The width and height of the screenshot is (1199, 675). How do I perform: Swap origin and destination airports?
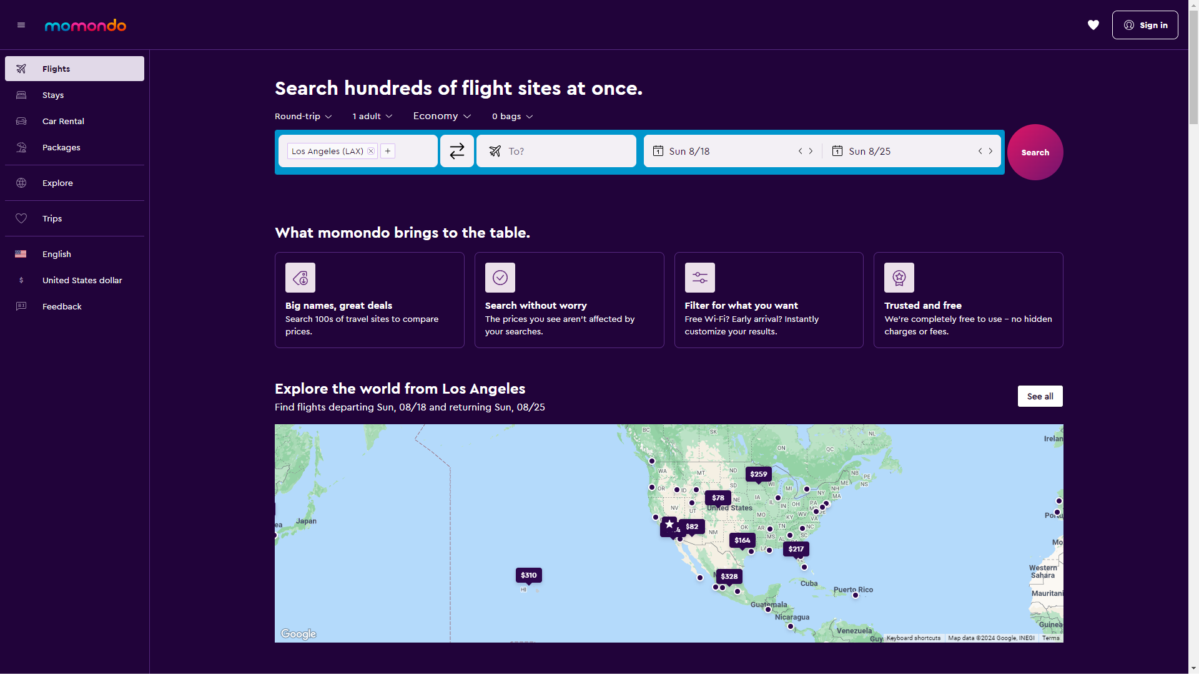coord(457,151)
